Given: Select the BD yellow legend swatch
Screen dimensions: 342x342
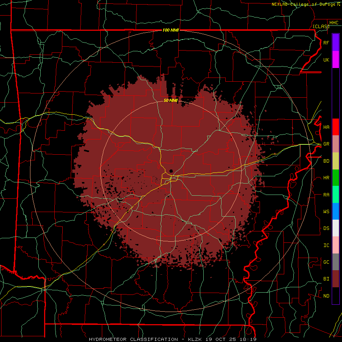Looking at the screenshot, I should [336, 161].
